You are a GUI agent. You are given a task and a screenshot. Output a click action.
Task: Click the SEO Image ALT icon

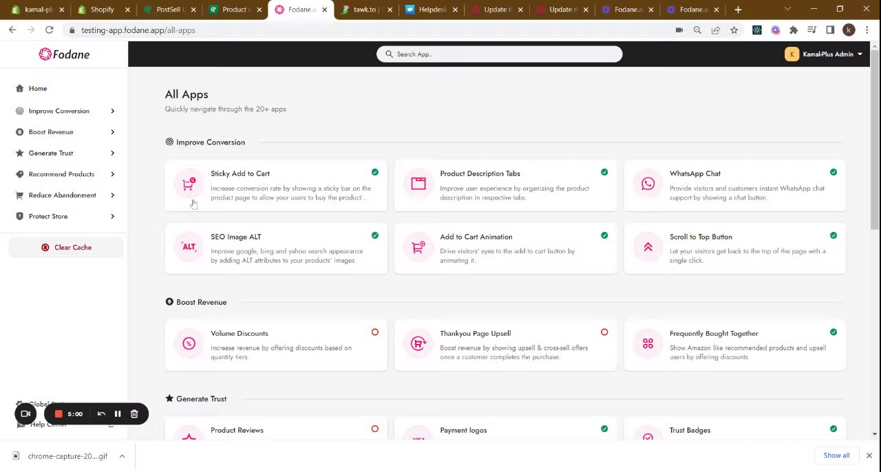coord(189,247)
